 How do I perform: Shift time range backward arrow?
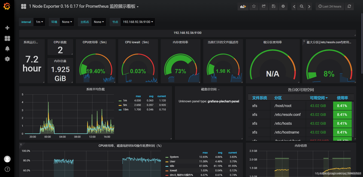tap(294, 6)
